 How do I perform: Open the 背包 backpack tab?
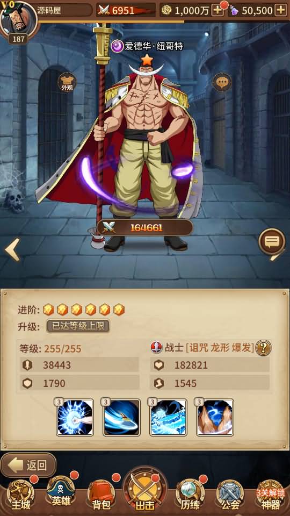click(x=102, y=496)
